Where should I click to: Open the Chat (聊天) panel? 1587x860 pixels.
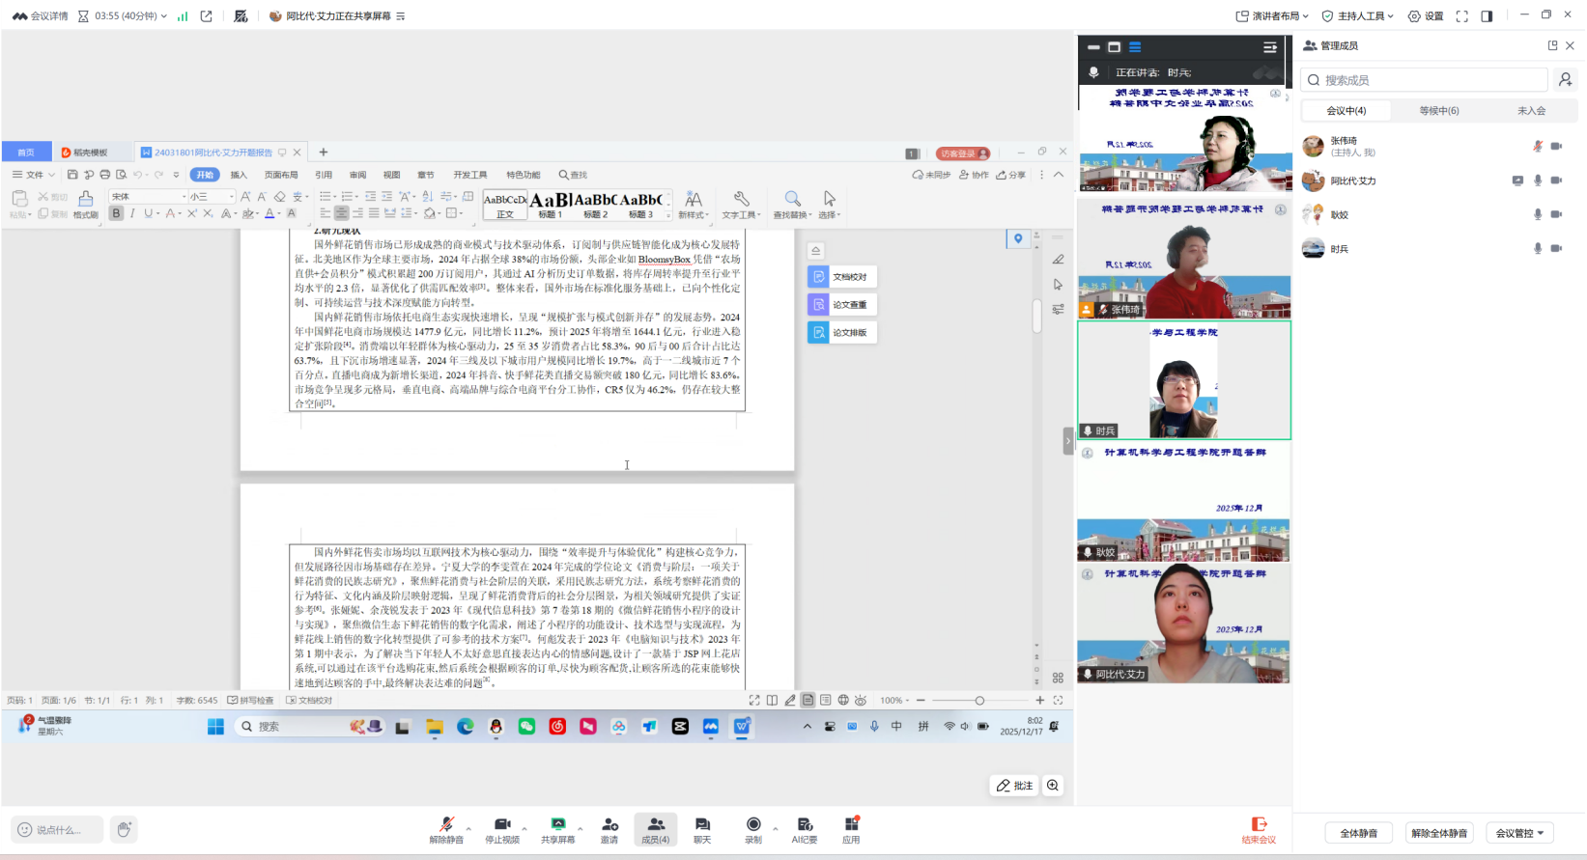[702, 829]
